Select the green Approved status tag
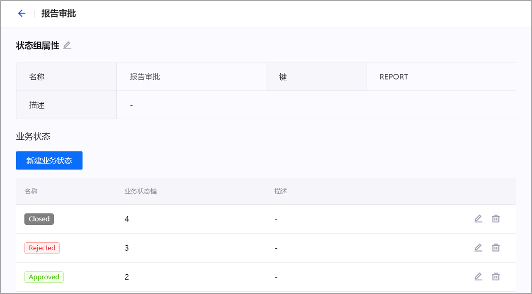This screenshot has width=532, height=294. (x=44, y=277)
